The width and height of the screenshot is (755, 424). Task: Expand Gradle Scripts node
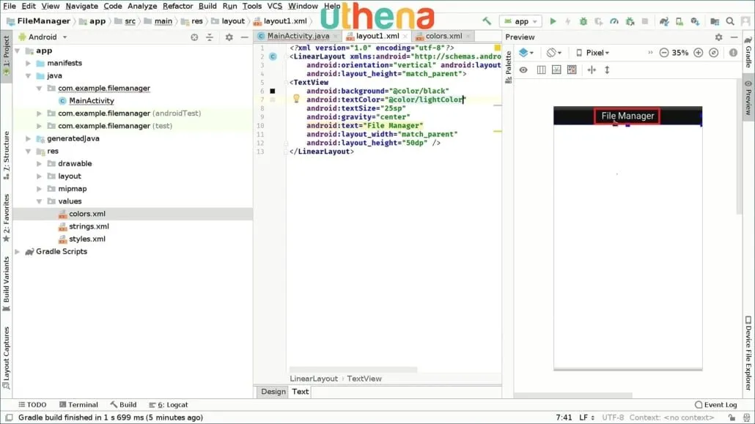click(x=18, y=251)
